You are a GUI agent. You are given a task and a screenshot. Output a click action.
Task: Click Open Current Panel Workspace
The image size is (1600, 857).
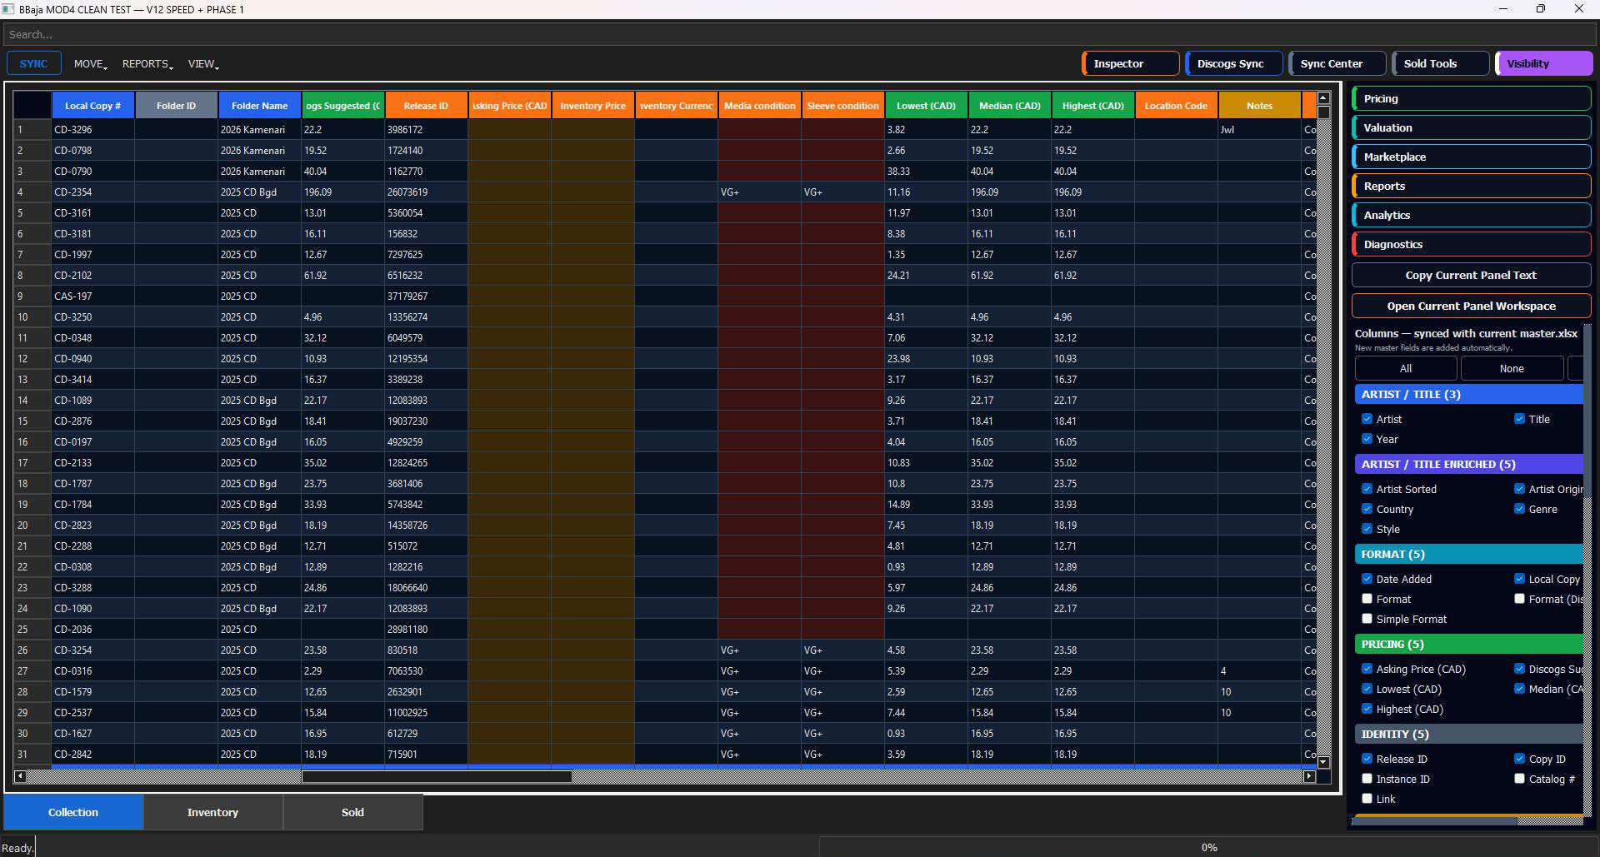point(1471,306)
